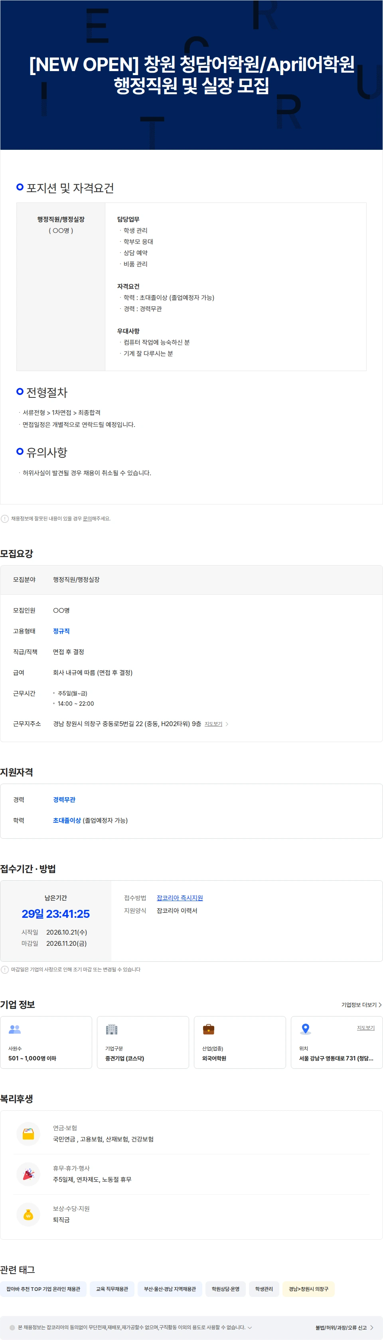This screenshot has width=383, height=1340.
Task: Click the banner title NEW OPEN 창원 청담어학원
Action: pos(191,74)
